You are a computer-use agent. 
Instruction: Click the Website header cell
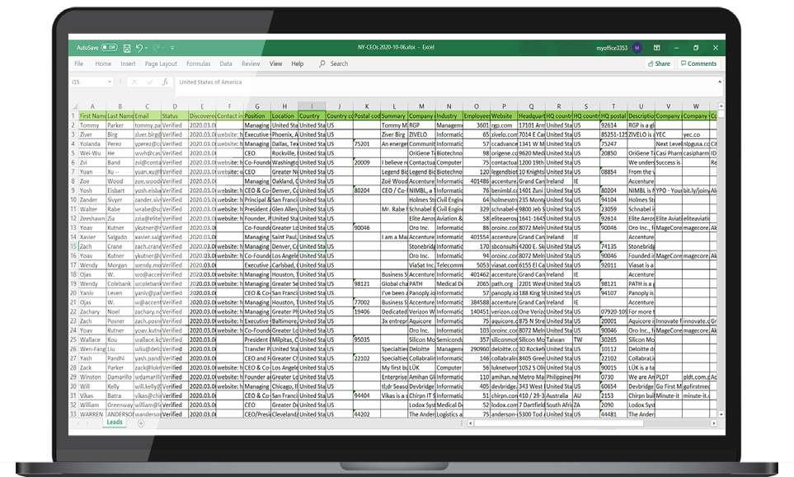[504, 116]
